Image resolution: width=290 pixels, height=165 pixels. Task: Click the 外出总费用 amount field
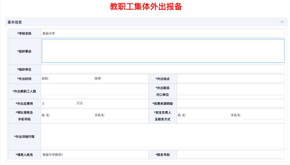coord(58,104)
